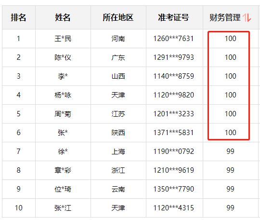Viewport: 260px width, 220px height.
Task: Click rank number 1
Action: tap(18, 39)
